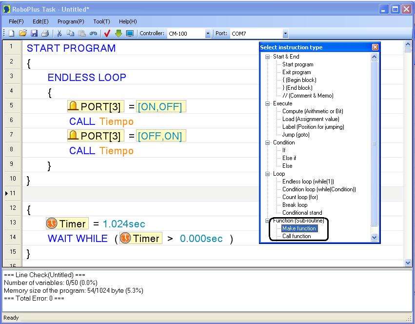Save the program with the floppy disk icon
Image resolution: width=415 pixels, height=324 pixels.
pos(34,33)
